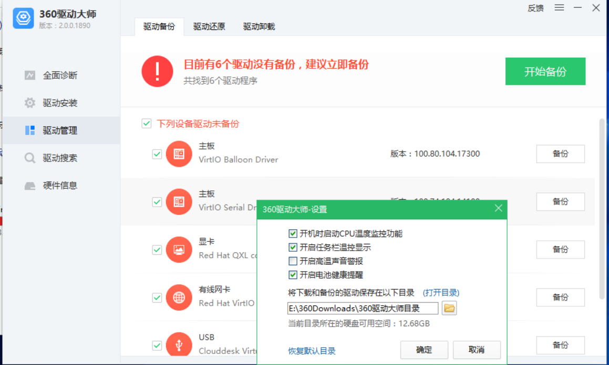Click the version 100.80.104.17300 text
The height and width of the screenshot is (365, 609).
click(435, 154)
